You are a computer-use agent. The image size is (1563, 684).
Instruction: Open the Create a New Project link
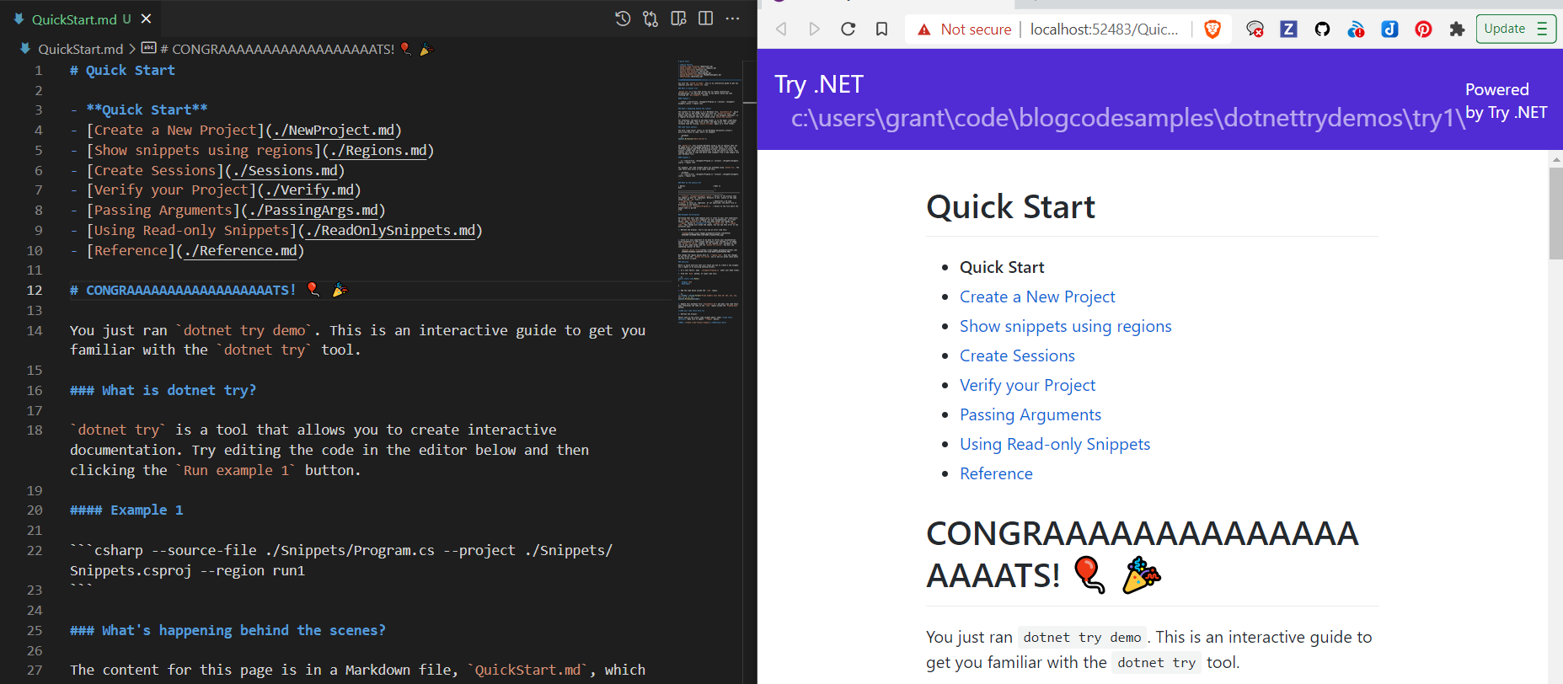(1037, 297)
